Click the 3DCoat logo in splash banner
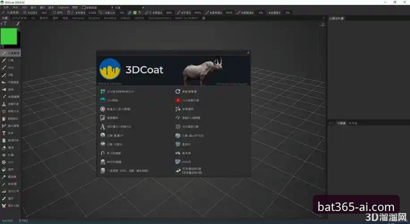This screenshot has height=224, width=410. click(x=110, y=69)
